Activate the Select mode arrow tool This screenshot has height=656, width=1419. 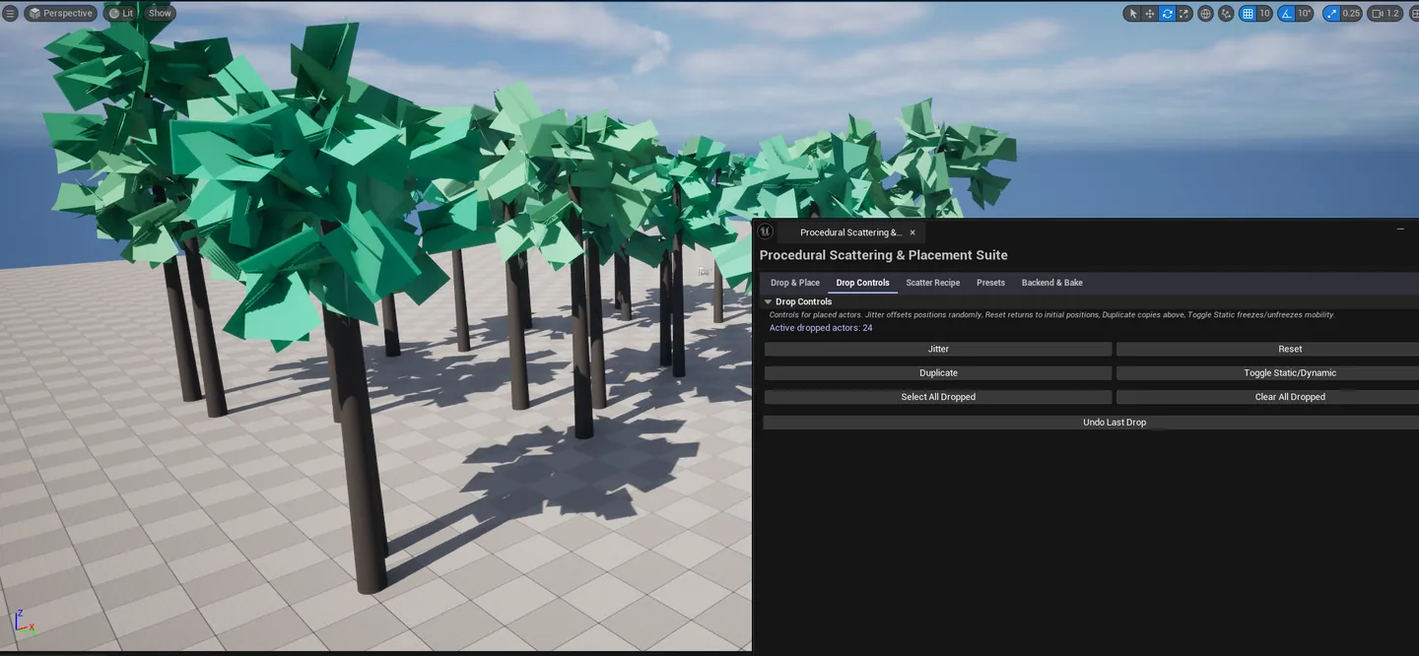1132,14
